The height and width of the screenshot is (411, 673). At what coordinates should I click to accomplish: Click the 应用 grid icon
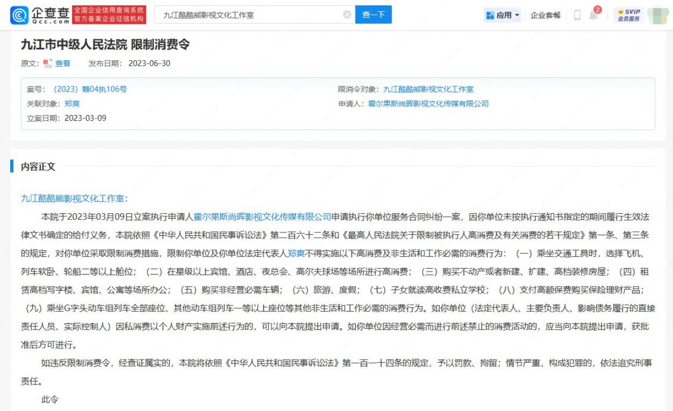click(x=491, y=14)
